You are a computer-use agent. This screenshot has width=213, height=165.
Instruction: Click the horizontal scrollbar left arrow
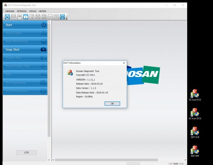point(53,160)
